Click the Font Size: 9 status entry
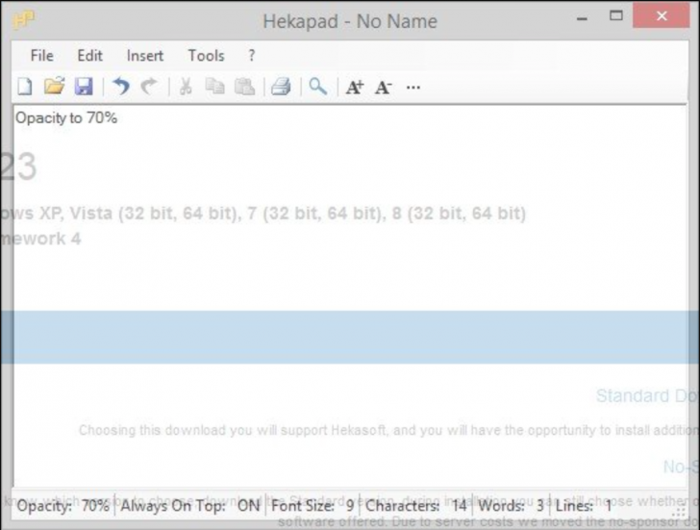The height and width of the screenshot is (530, 700). click(x=312, y=506)
